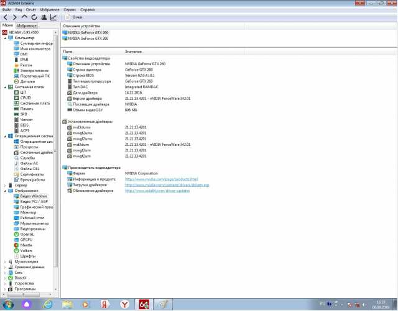The width and height of the screenshot is (398, 311).
Task: Open Internet Explorer from the taskbar
Action: [x=48, y=304]
